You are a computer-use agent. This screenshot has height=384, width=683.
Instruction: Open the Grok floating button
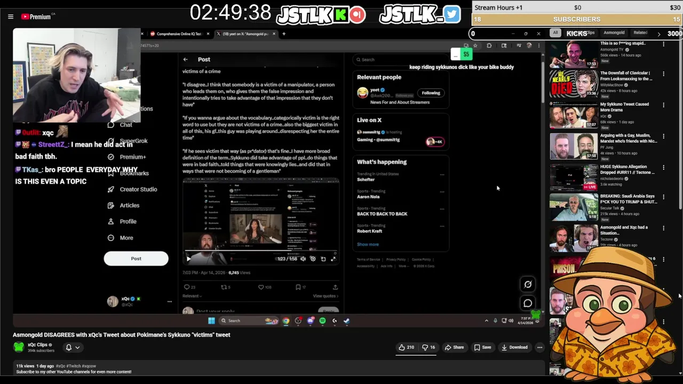click(x=528, y=284)
